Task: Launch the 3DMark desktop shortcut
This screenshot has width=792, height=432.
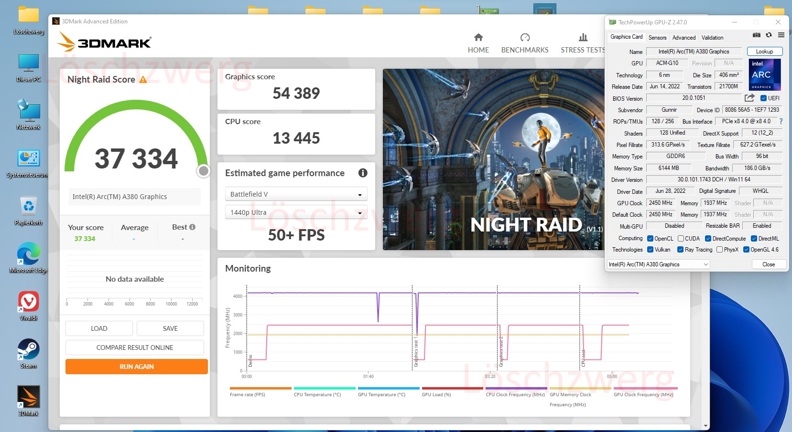Action: coord(29,401)
